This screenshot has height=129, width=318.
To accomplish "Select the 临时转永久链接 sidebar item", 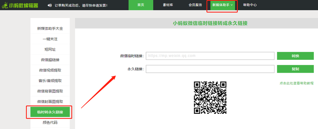I will click(x=50, y=112).
